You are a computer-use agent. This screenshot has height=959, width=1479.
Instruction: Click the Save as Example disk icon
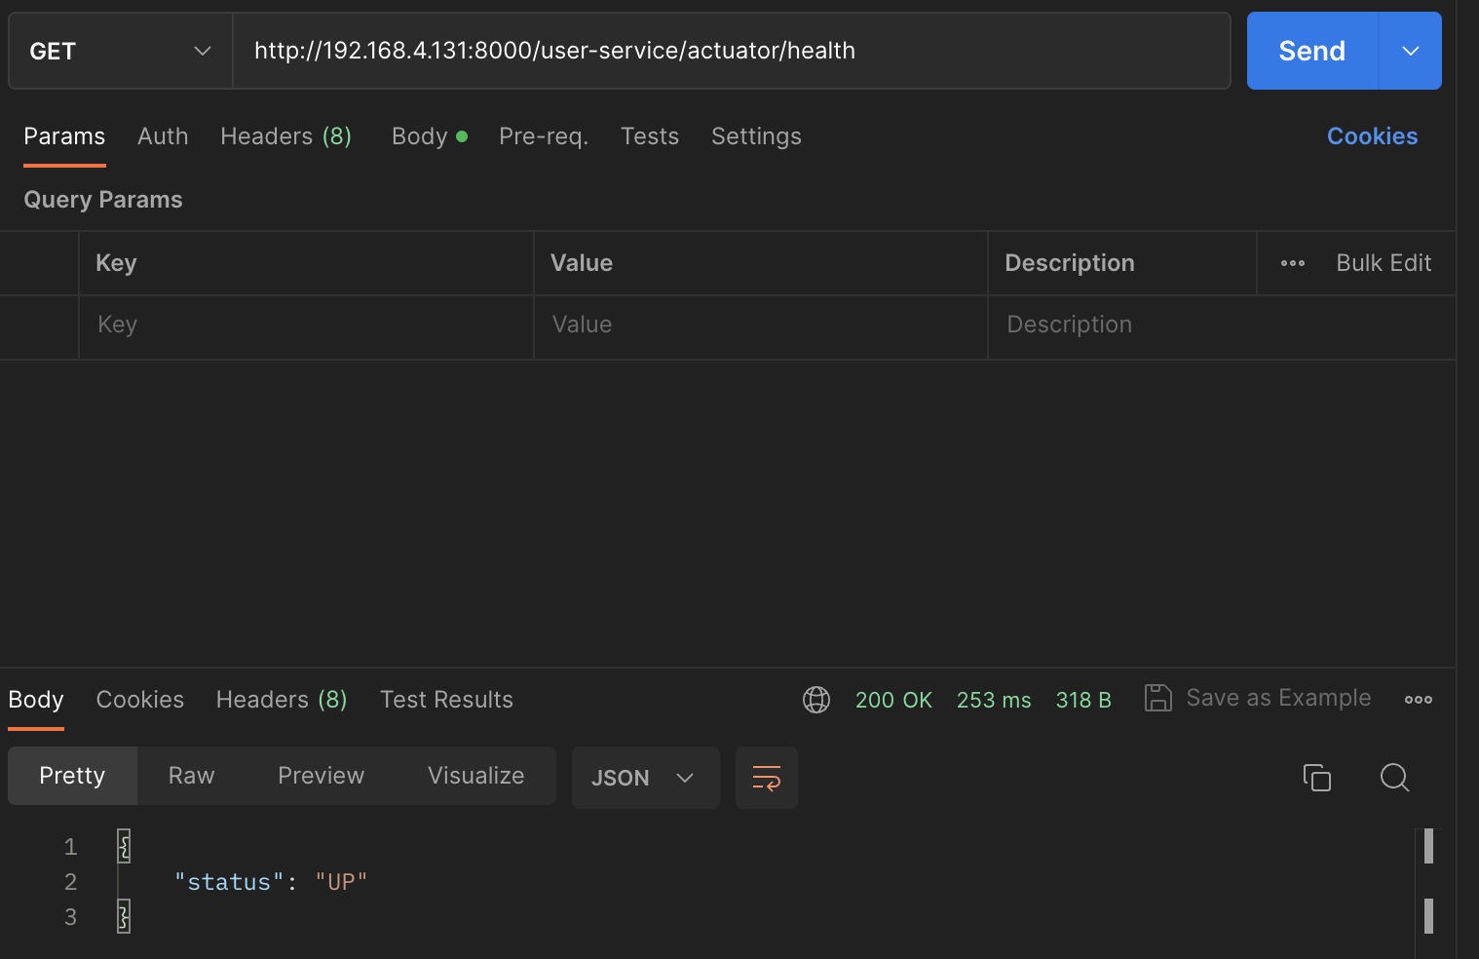click(x=1157, y=698)
